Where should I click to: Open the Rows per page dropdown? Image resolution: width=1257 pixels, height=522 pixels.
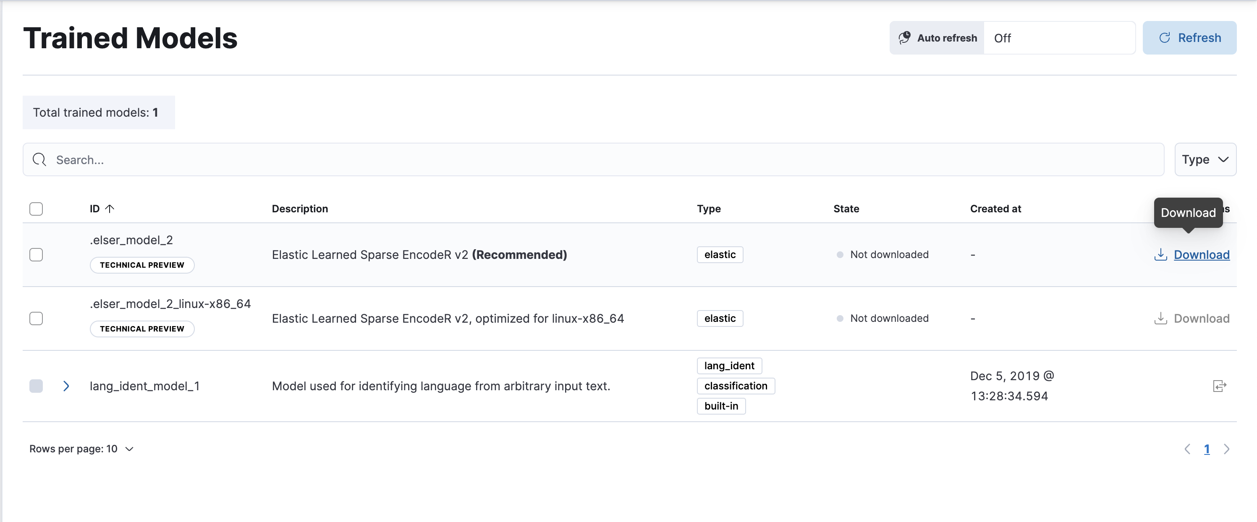tap(81, 448)
